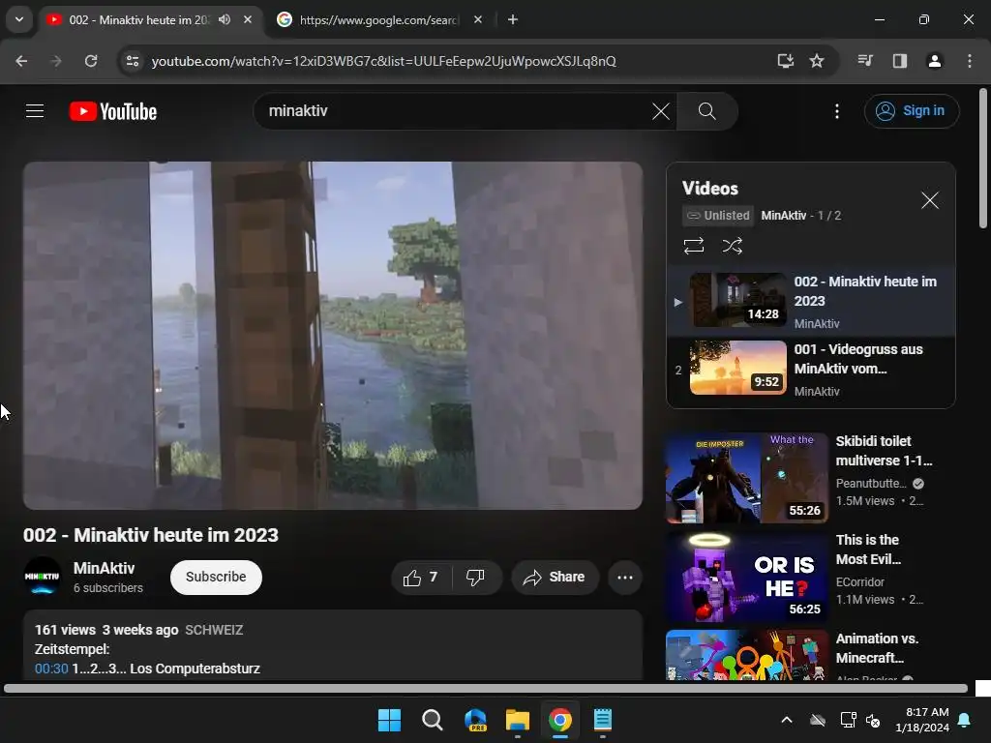
Task: Run search with the magnifier button
Action: click(x=706, y=111)
